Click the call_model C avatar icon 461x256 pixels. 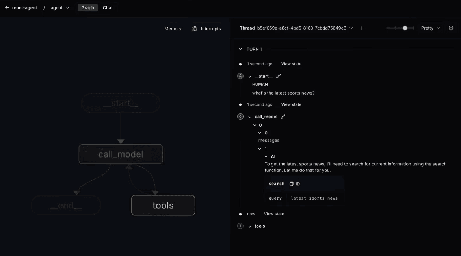pyautogui.click(x=240, y=117)
